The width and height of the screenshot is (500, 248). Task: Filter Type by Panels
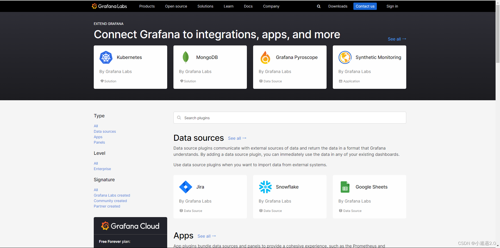[x=99, y=142]
